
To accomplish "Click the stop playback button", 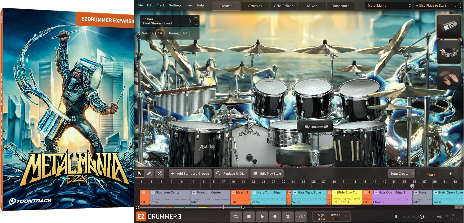I will (x=249, y=217).
